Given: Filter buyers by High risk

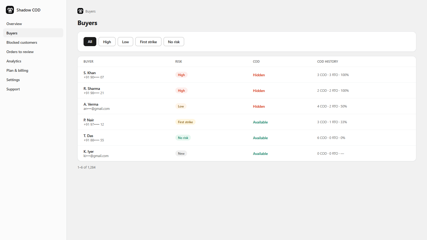Looking at the screenshot, I should (x=107, y=42).
